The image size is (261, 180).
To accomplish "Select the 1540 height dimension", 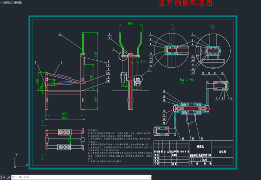I will pyautogui.click(x=96, y=55).
